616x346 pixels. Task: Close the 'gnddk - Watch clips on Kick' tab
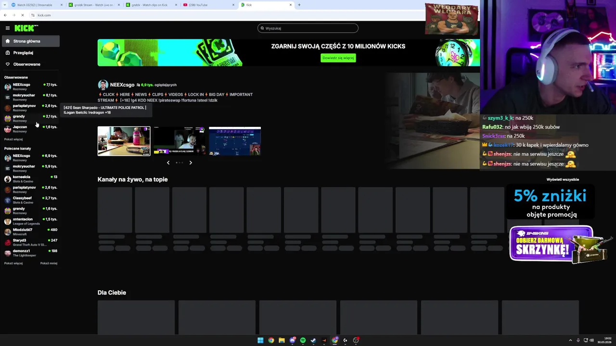point(176,5)
